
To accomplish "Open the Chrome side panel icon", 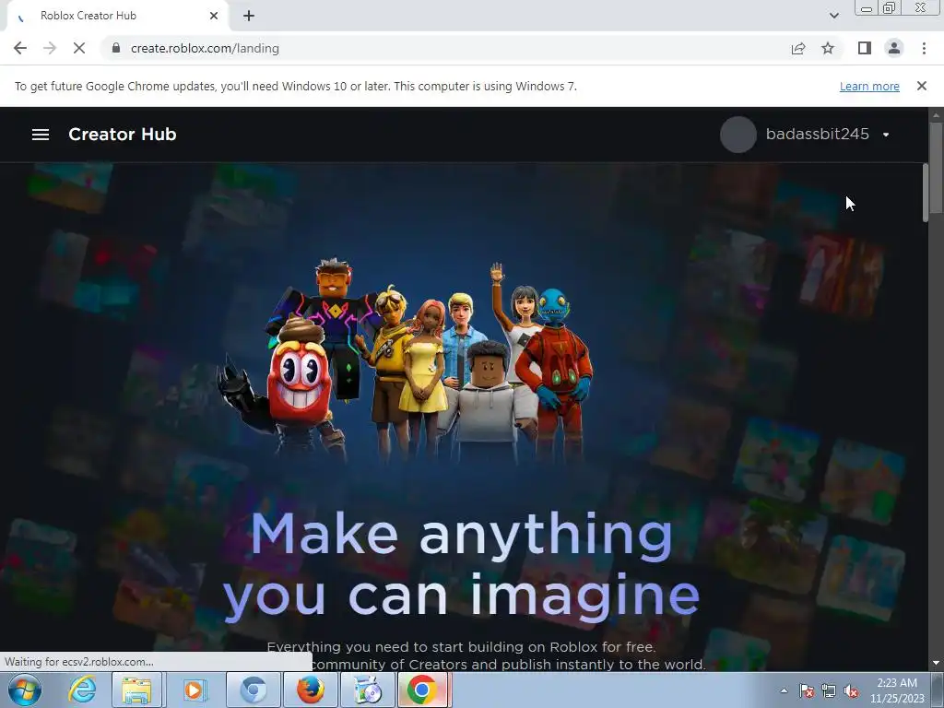I will pos(865,48).
